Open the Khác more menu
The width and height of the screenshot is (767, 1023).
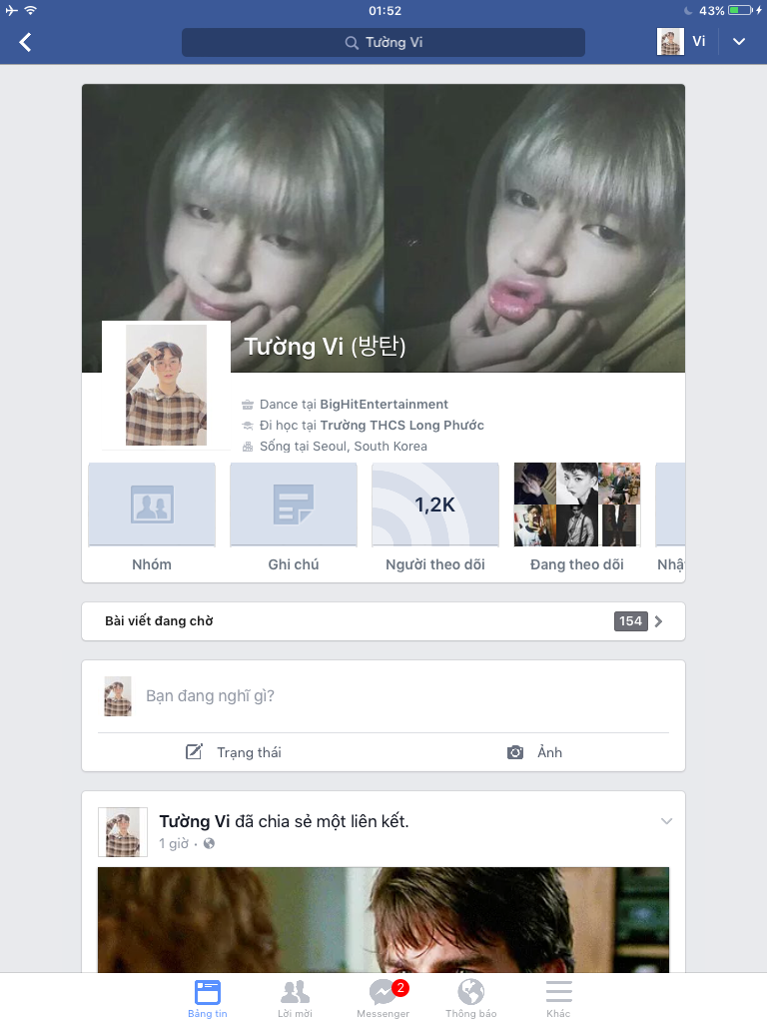pos(558,998)
